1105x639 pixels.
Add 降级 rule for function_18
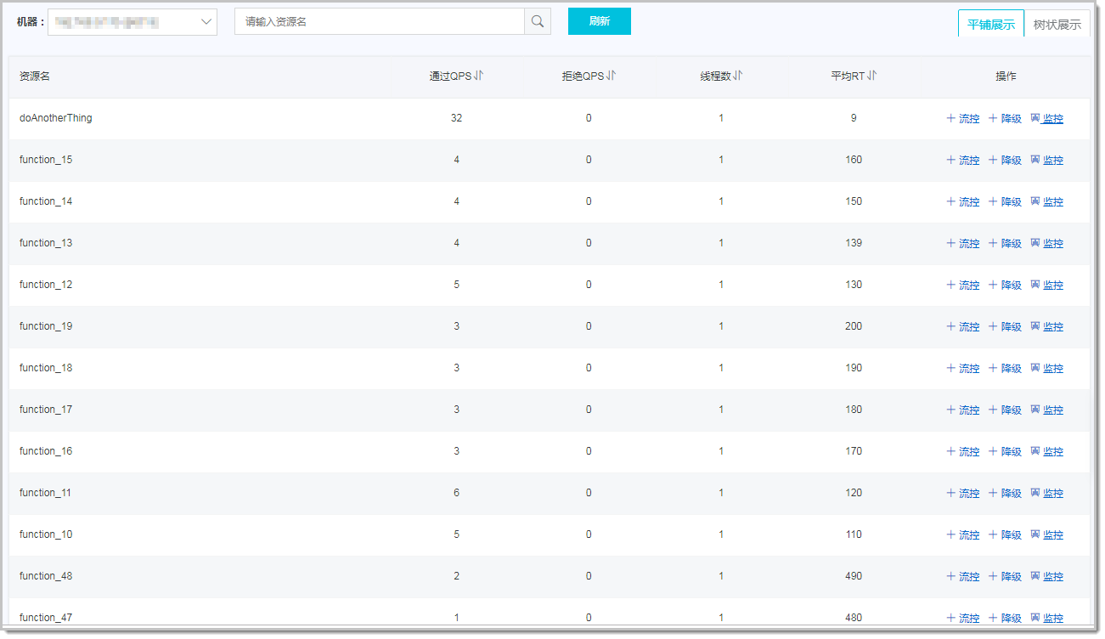coord(1005,369)
